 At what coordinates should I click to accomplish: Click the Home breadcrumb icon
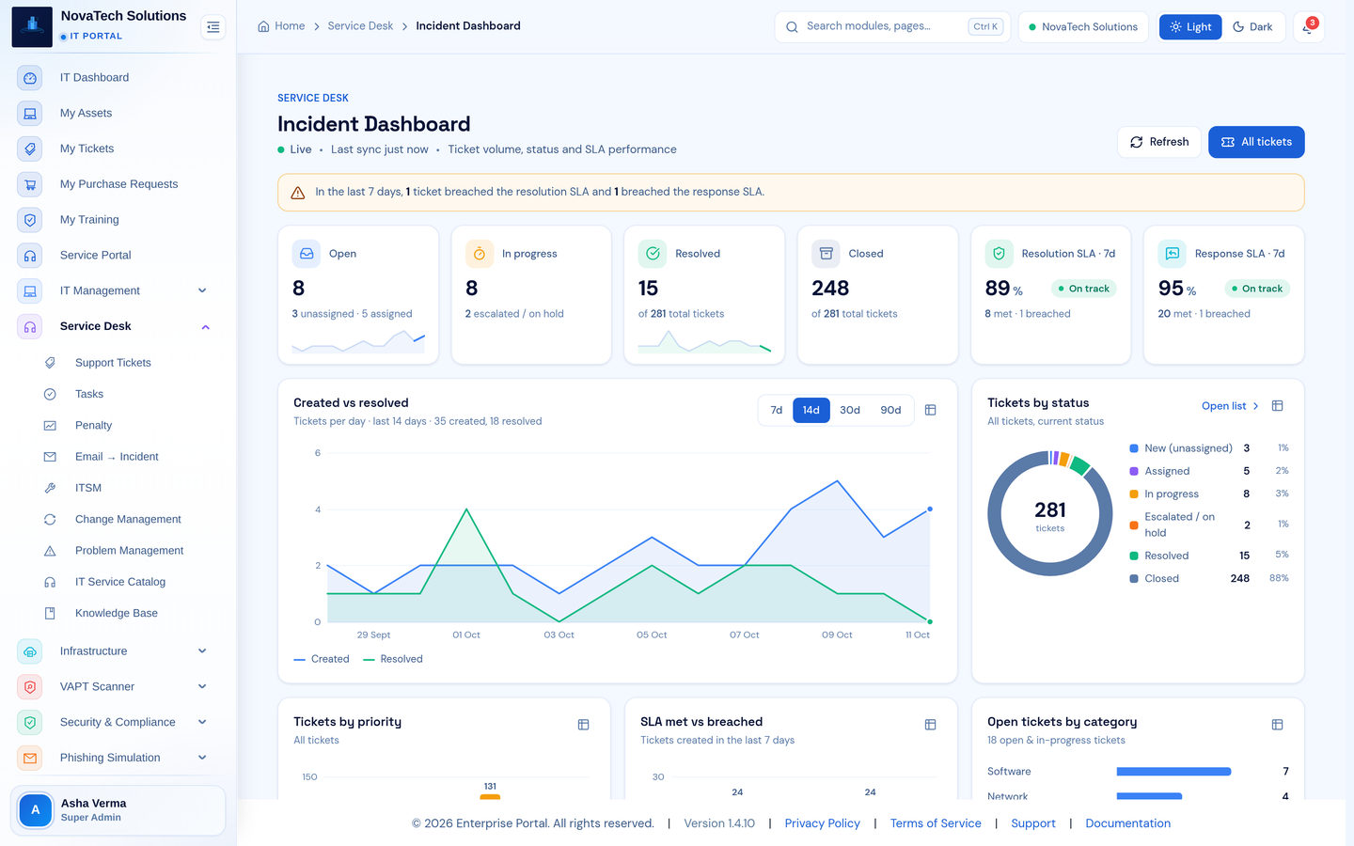click(x=263, y=26)
